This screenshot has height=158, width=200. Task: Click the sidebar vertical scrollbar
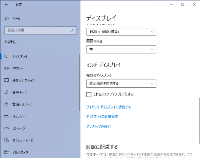[80, 83]
